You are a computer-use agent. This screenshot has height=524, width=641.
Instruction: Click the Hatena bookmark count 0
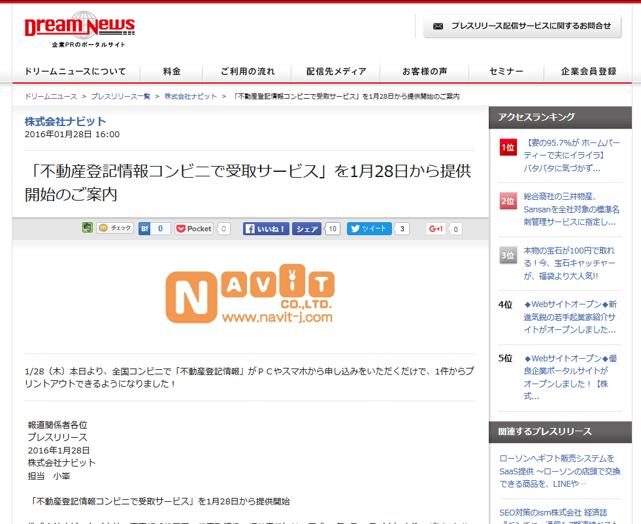[x=160, y=229]
